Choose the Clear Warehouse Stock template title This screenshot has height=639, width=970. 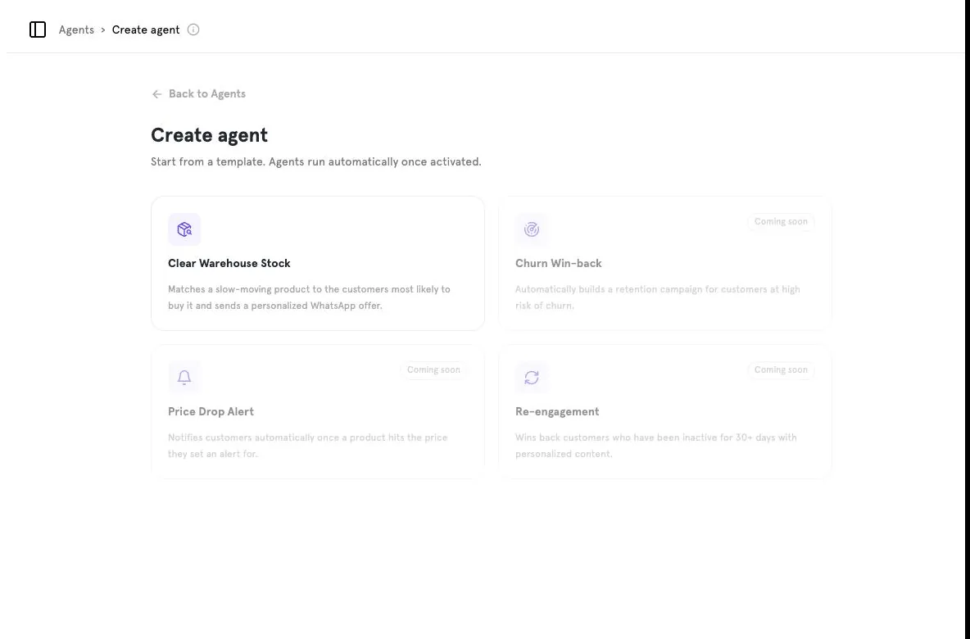(229, 264)
